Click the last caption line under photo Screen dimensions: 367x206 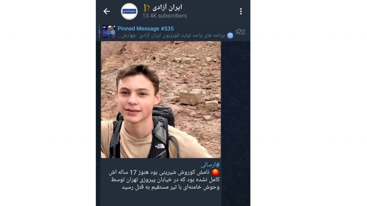coord(171,187)
